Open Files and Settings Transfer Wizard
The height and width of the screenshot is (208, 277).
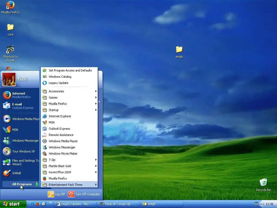20,162
